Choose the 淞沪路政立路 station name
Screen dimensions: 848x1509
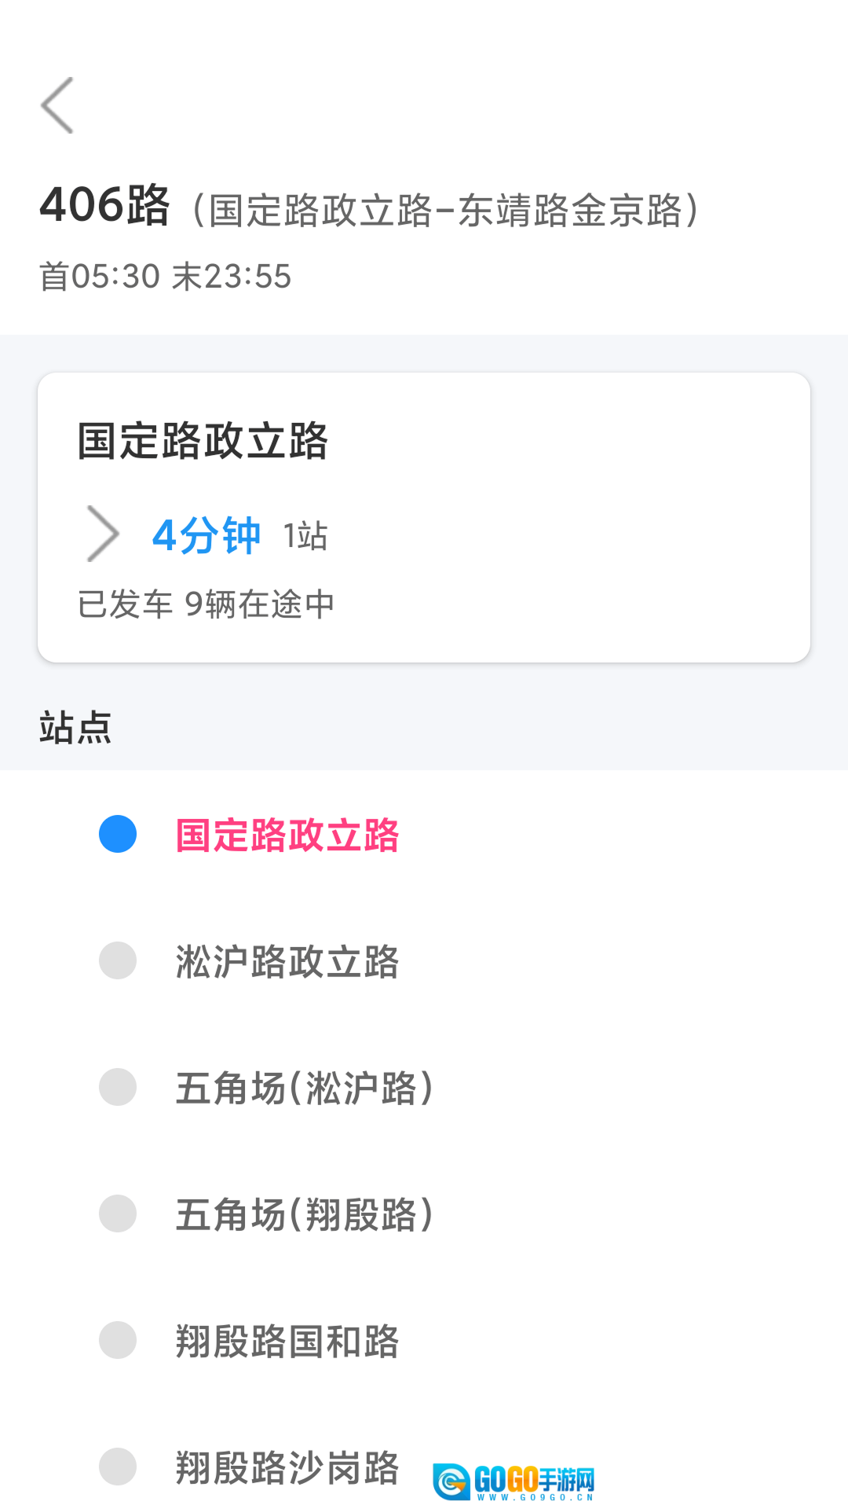click(x=287, y=961)
